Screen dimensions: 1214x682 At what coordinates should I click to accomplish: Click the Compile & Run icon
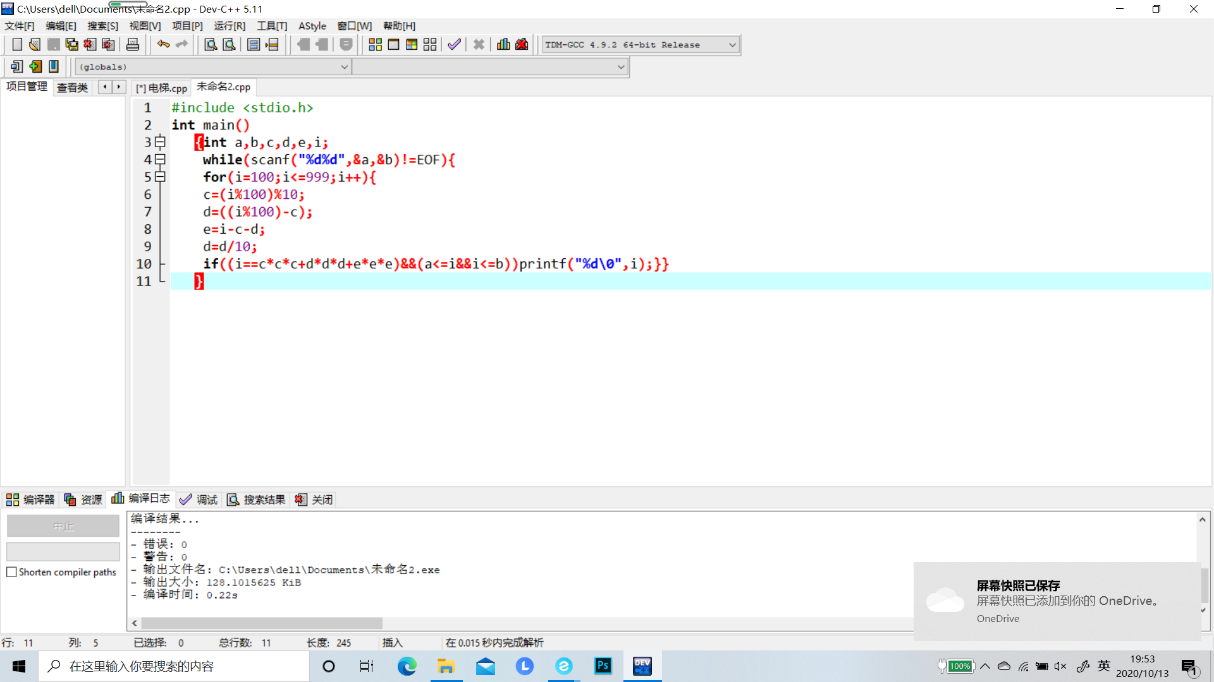[412, 44]
